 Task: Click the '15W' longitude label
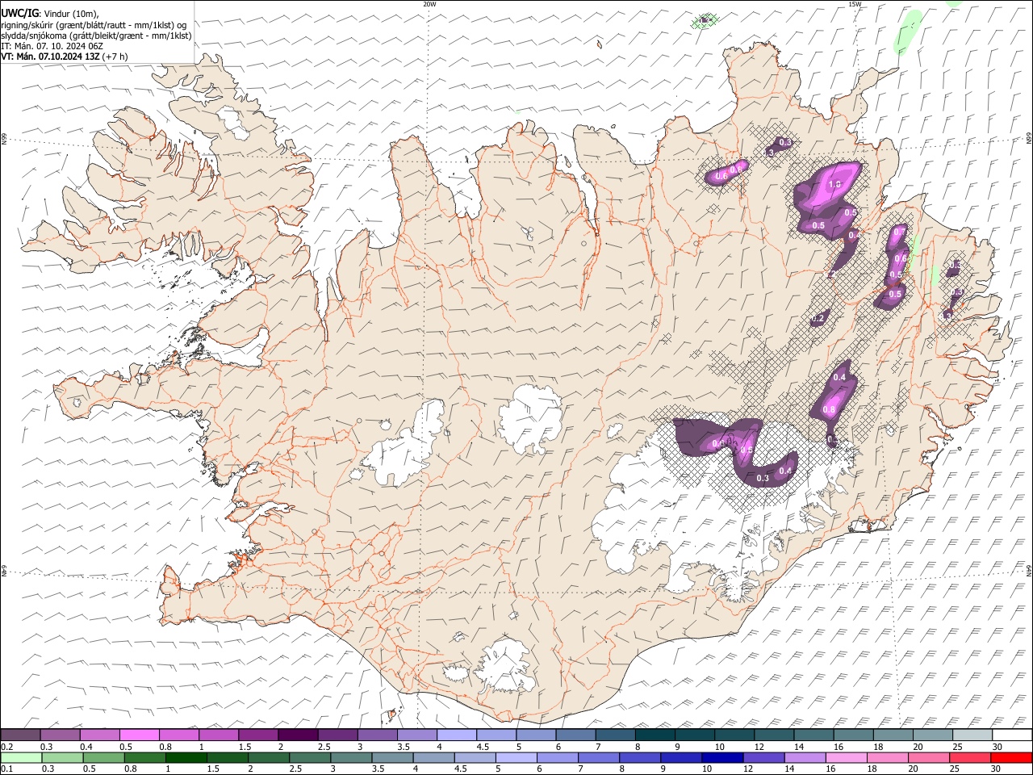point(855,4)
